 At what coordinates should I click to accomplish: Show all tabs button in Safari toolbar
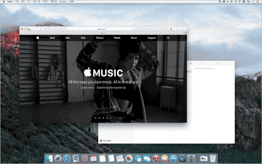pos(183,29)
